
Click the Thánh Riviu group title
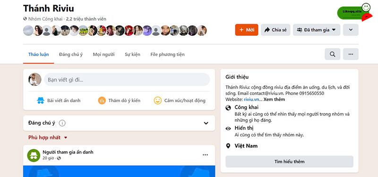click(49, 8)
